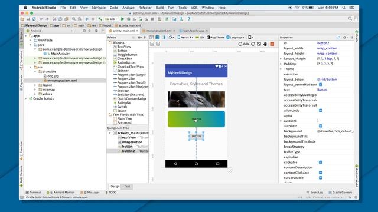Open the Navigate menu

point(99,8)
